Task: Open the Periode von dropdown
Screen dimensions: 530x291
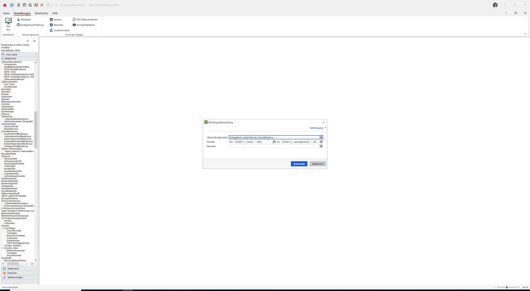Action: click(274, 142)
